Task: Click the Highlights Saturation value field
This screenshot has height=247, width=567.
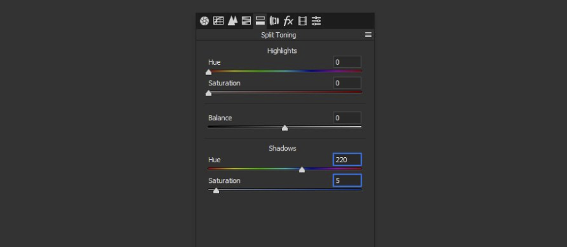Action: tap(347, 83)
